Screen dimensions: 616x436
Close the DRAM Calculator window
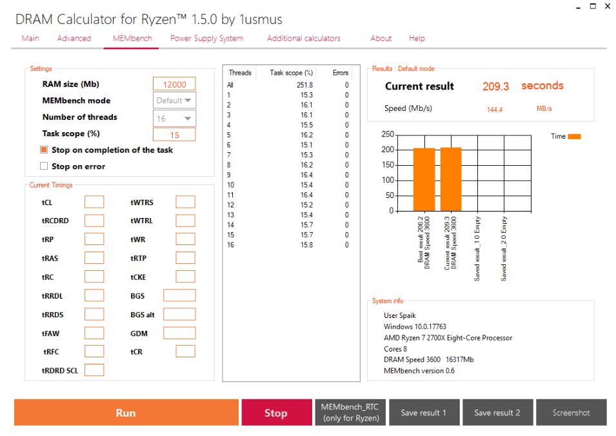(608, 6)
